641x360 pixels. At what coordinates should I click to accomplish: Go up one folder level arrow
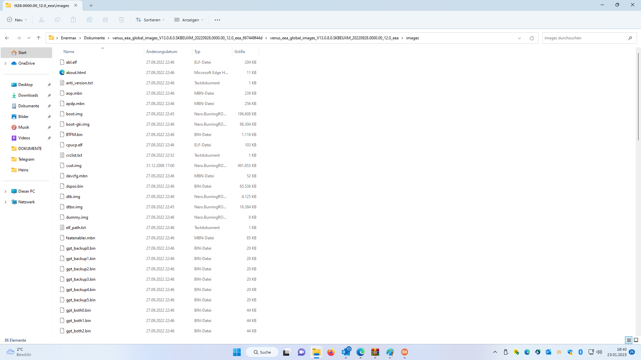click(x=39, y=38)
